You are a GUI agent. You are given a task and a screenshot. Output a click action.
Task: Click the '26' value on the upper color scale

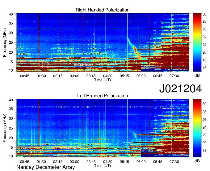[x=204, y=29]
